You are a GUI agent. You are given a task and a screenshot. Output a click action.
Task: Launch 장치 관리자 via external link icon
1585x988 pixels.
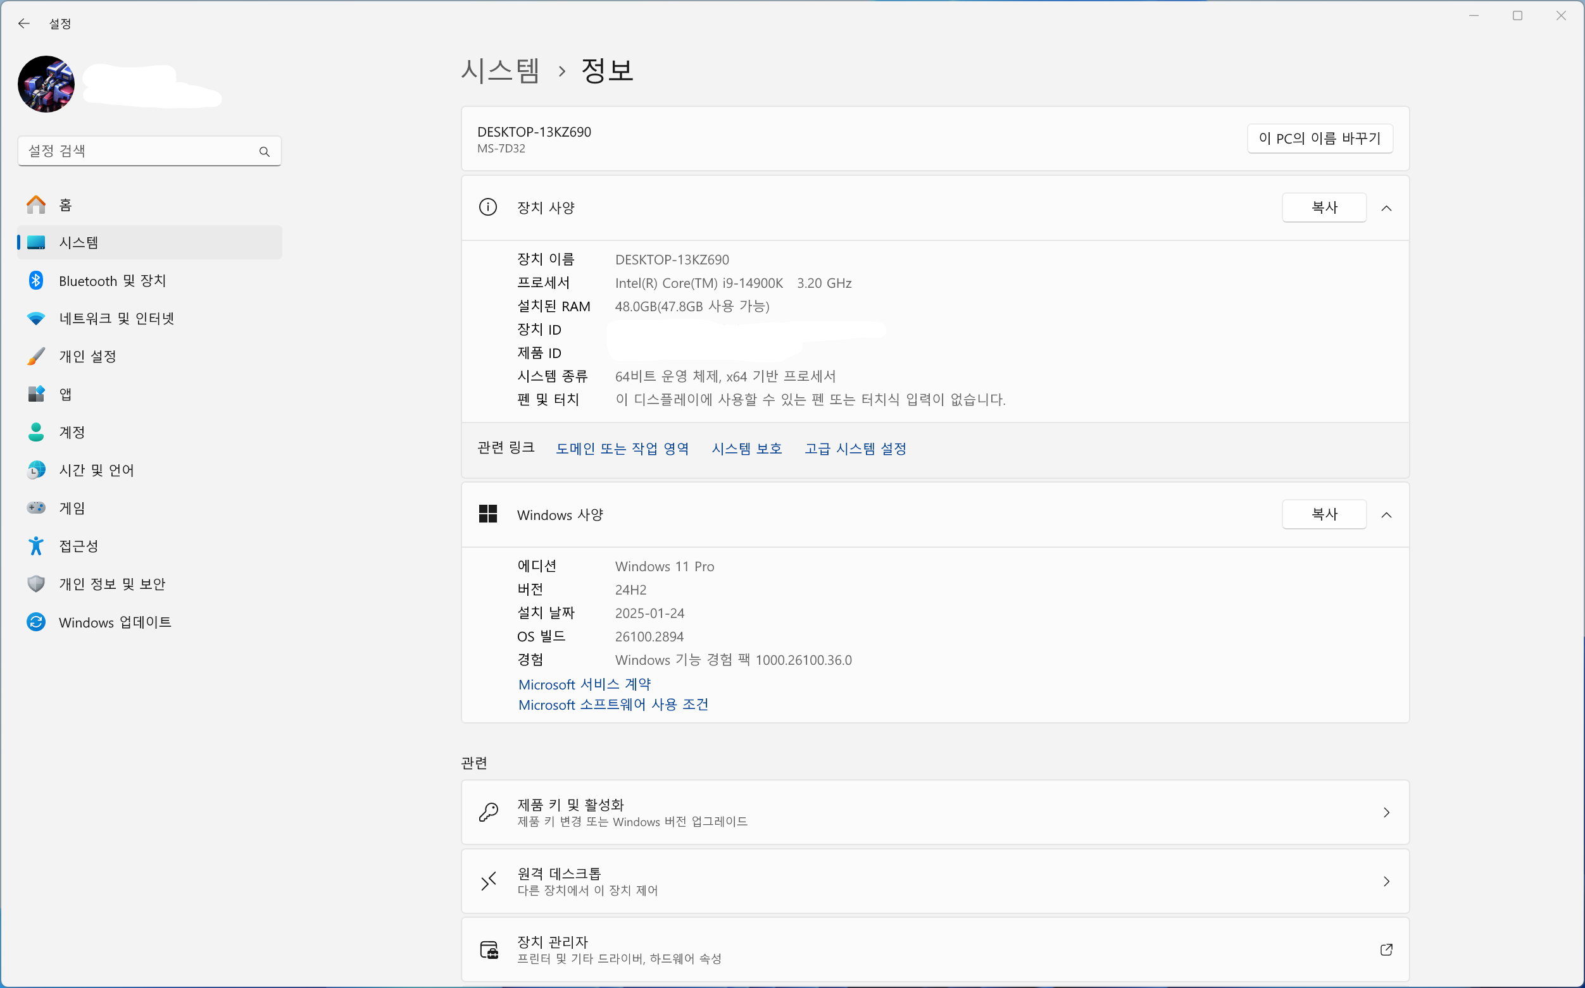[1386, 949]
